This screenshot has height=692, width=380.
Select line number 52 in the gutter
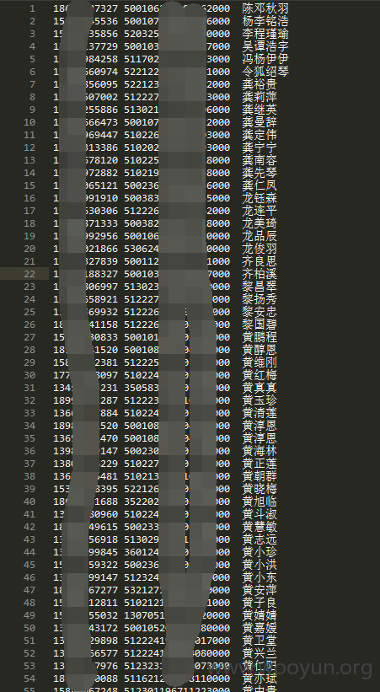tap(29, 653)
